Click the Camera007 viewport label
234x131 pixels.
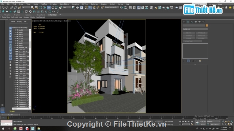point(39,21)
